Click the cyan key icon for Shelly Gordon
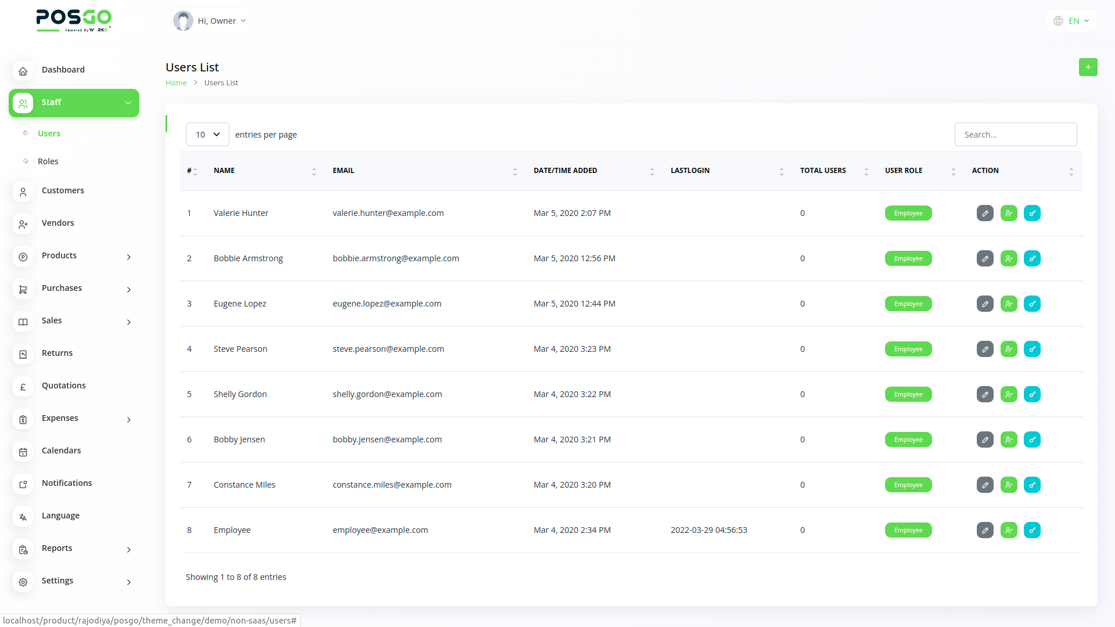This screenshot has height=627, width=1115. point(1032,394)
